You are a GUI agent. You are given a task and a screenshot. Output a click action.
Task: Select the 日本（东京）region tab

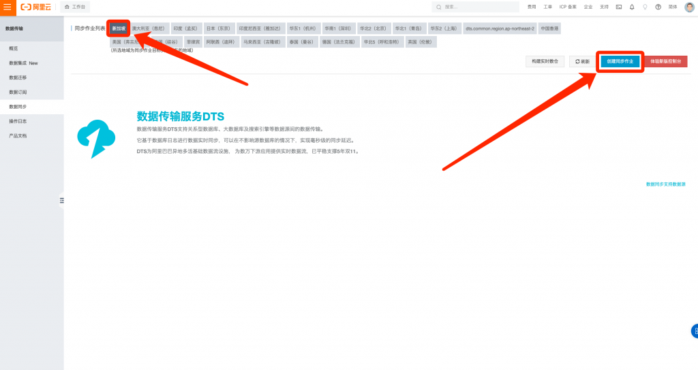point(219,29)
